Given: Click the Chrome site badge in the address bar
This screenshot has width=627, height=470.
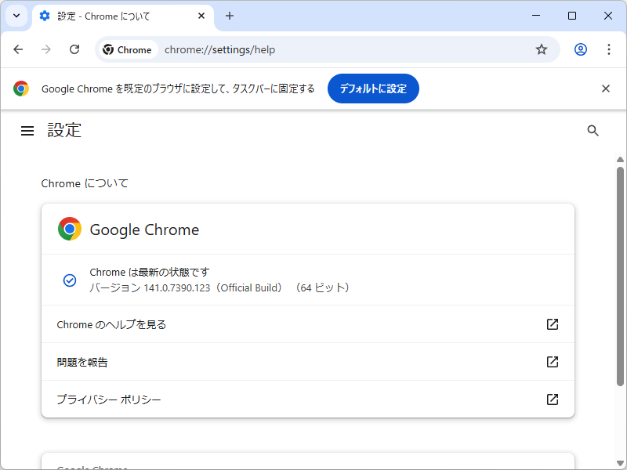Looking at the screenshot, I should (x=127, y=49).
